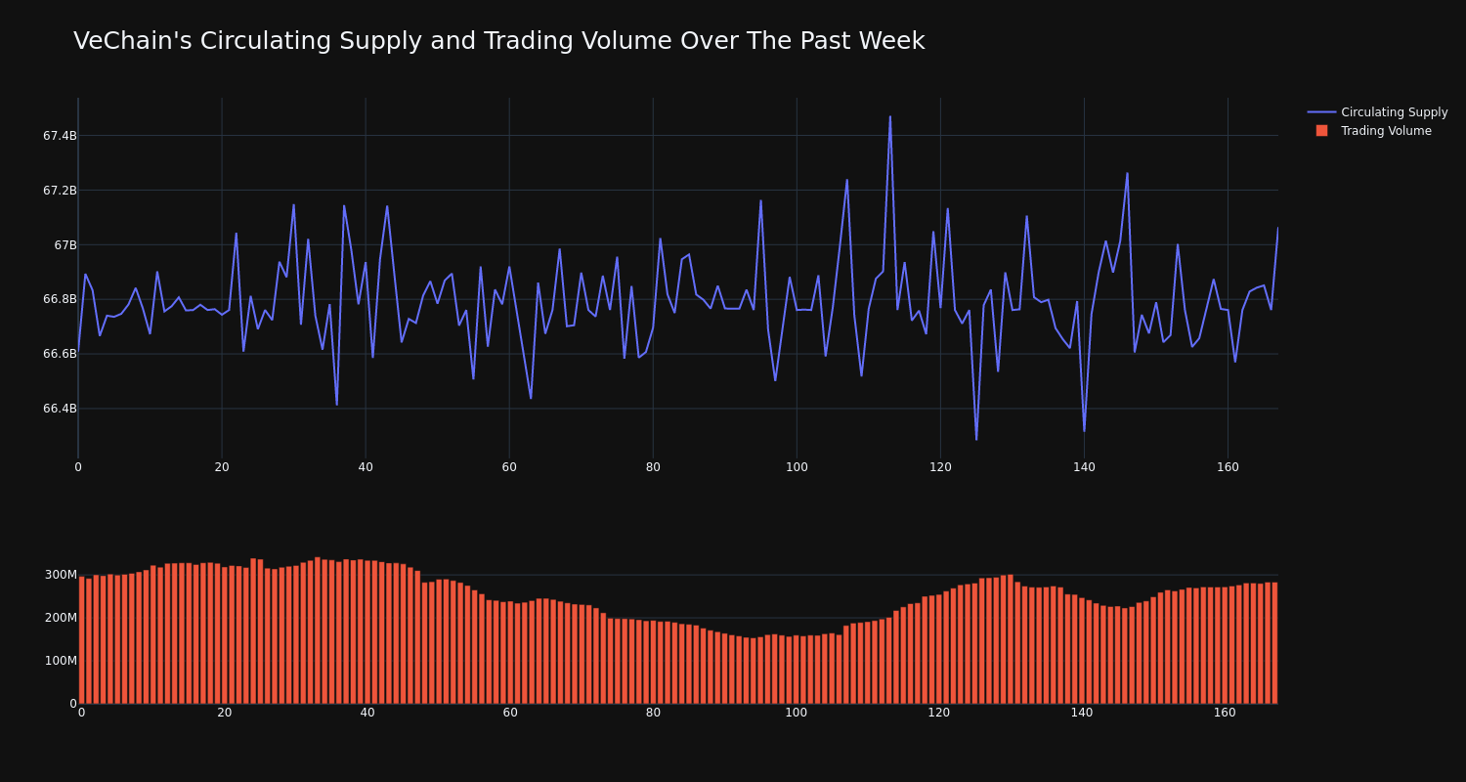1466x782 pixels.
Task: Select the chart title text
Action: tap(498, 41)
